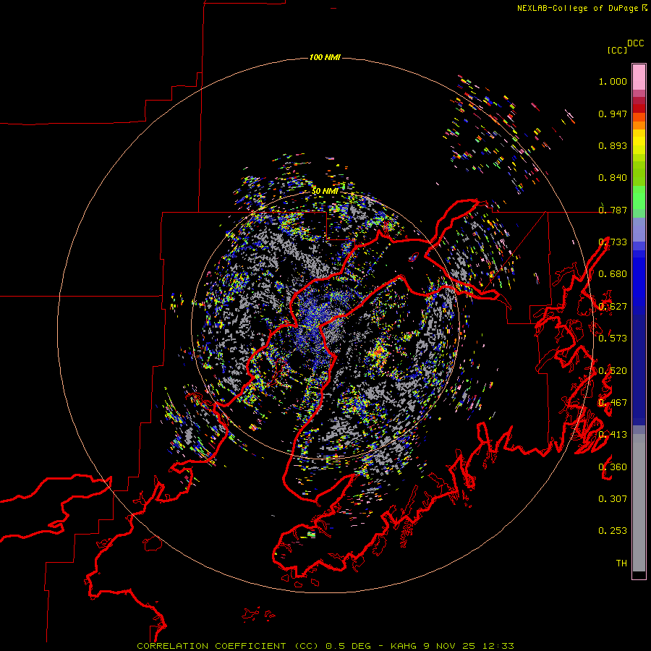Click the 0.627 legend value
Screen dimensions: 651x651
[x=613, y=307]
